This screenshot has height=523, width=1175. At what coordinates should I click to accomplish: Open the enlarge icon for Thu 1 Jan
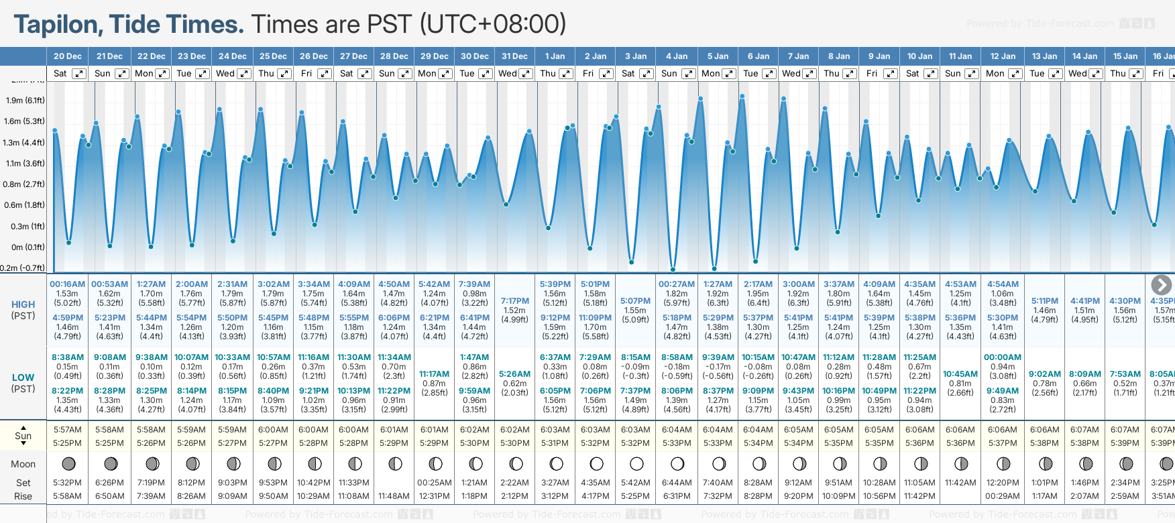tap(566, 74)
